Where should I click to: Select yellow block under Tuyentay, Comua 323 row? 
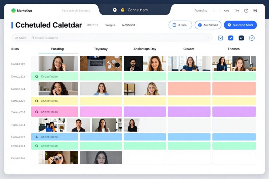(x=101, y=101)
